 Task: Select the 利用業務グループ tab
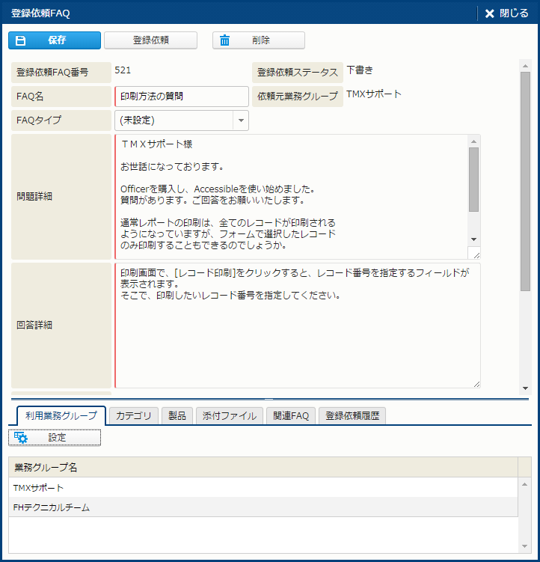click(x=61, y=416)
